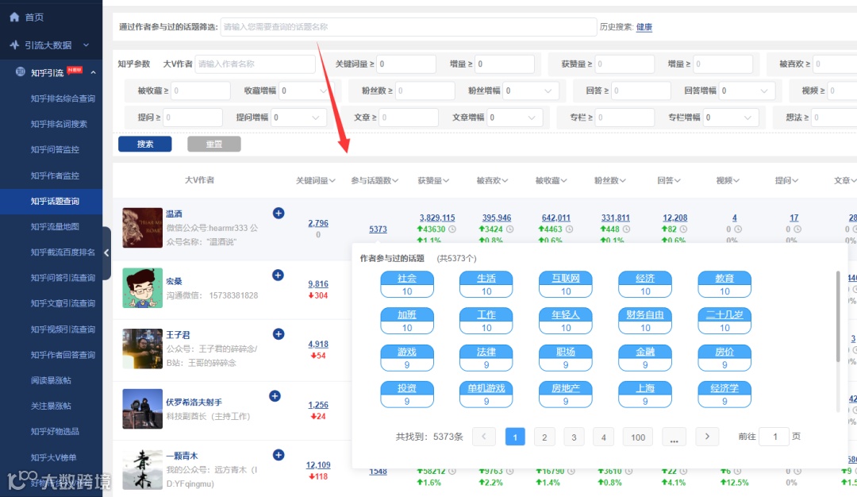The image size is (857, 497).
Task: Open 宏桑 author avatar
Action: tap(142, 288)
